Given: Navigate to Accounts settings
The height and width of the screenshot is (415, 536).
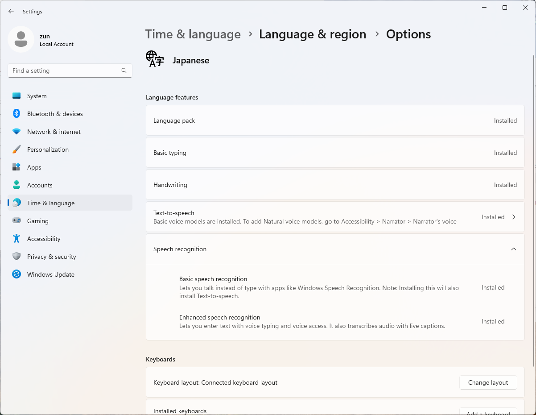Looking at the screenshot, I should [70, 185].
